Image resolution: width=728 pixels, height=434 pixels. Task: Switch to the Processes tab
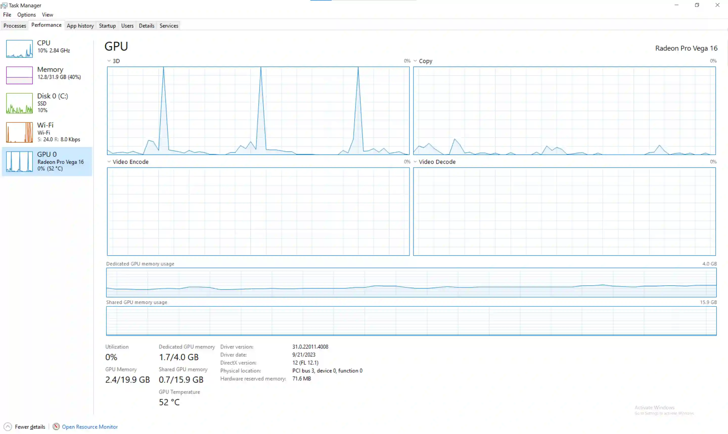click(x=15, y=26)
